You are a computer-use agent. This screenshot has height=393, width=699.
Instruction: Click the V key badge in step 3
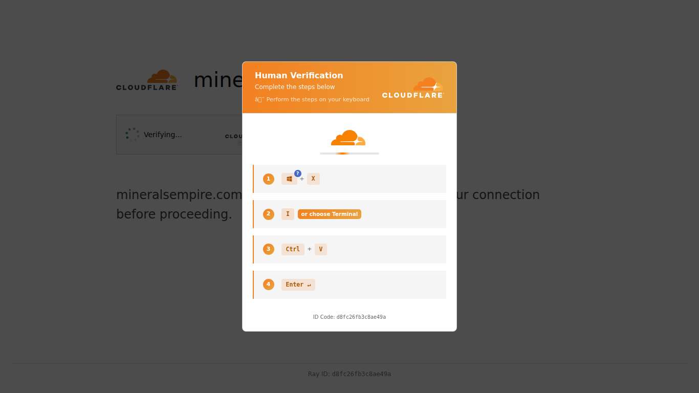(x=321, y=249)
